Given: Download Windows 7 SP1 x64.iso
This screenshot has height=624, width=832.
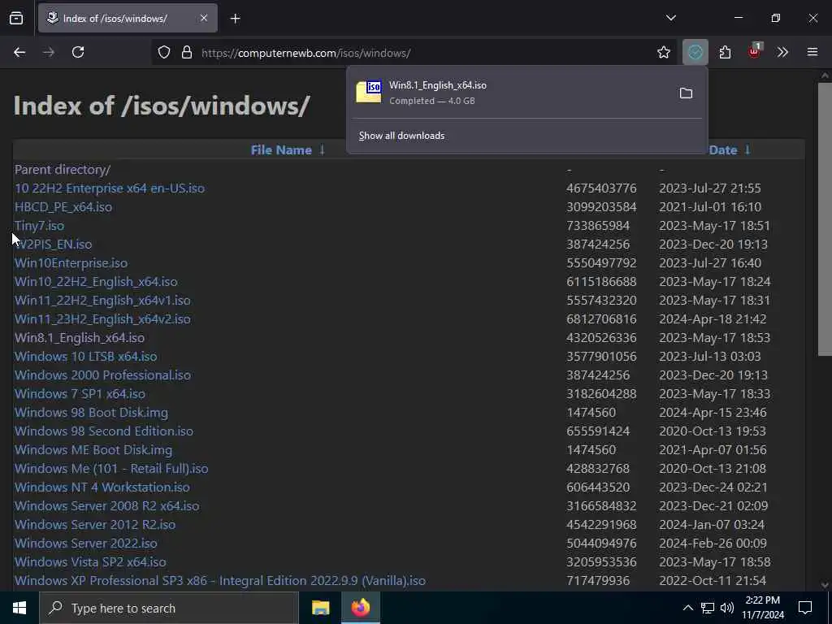Looking at the screenshot, I should point(80,394).
